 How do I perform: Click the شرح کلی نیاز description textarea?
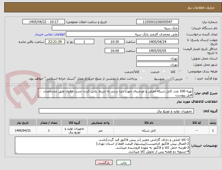coord(116,93)
